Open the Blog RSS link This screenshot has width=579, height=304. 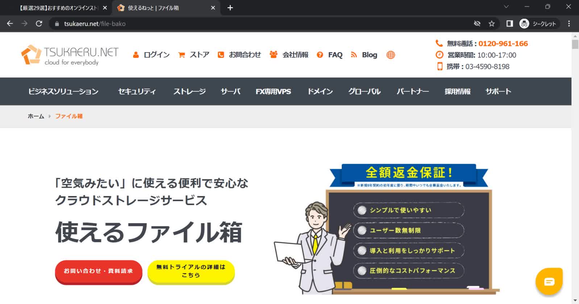tap(364, 55)
